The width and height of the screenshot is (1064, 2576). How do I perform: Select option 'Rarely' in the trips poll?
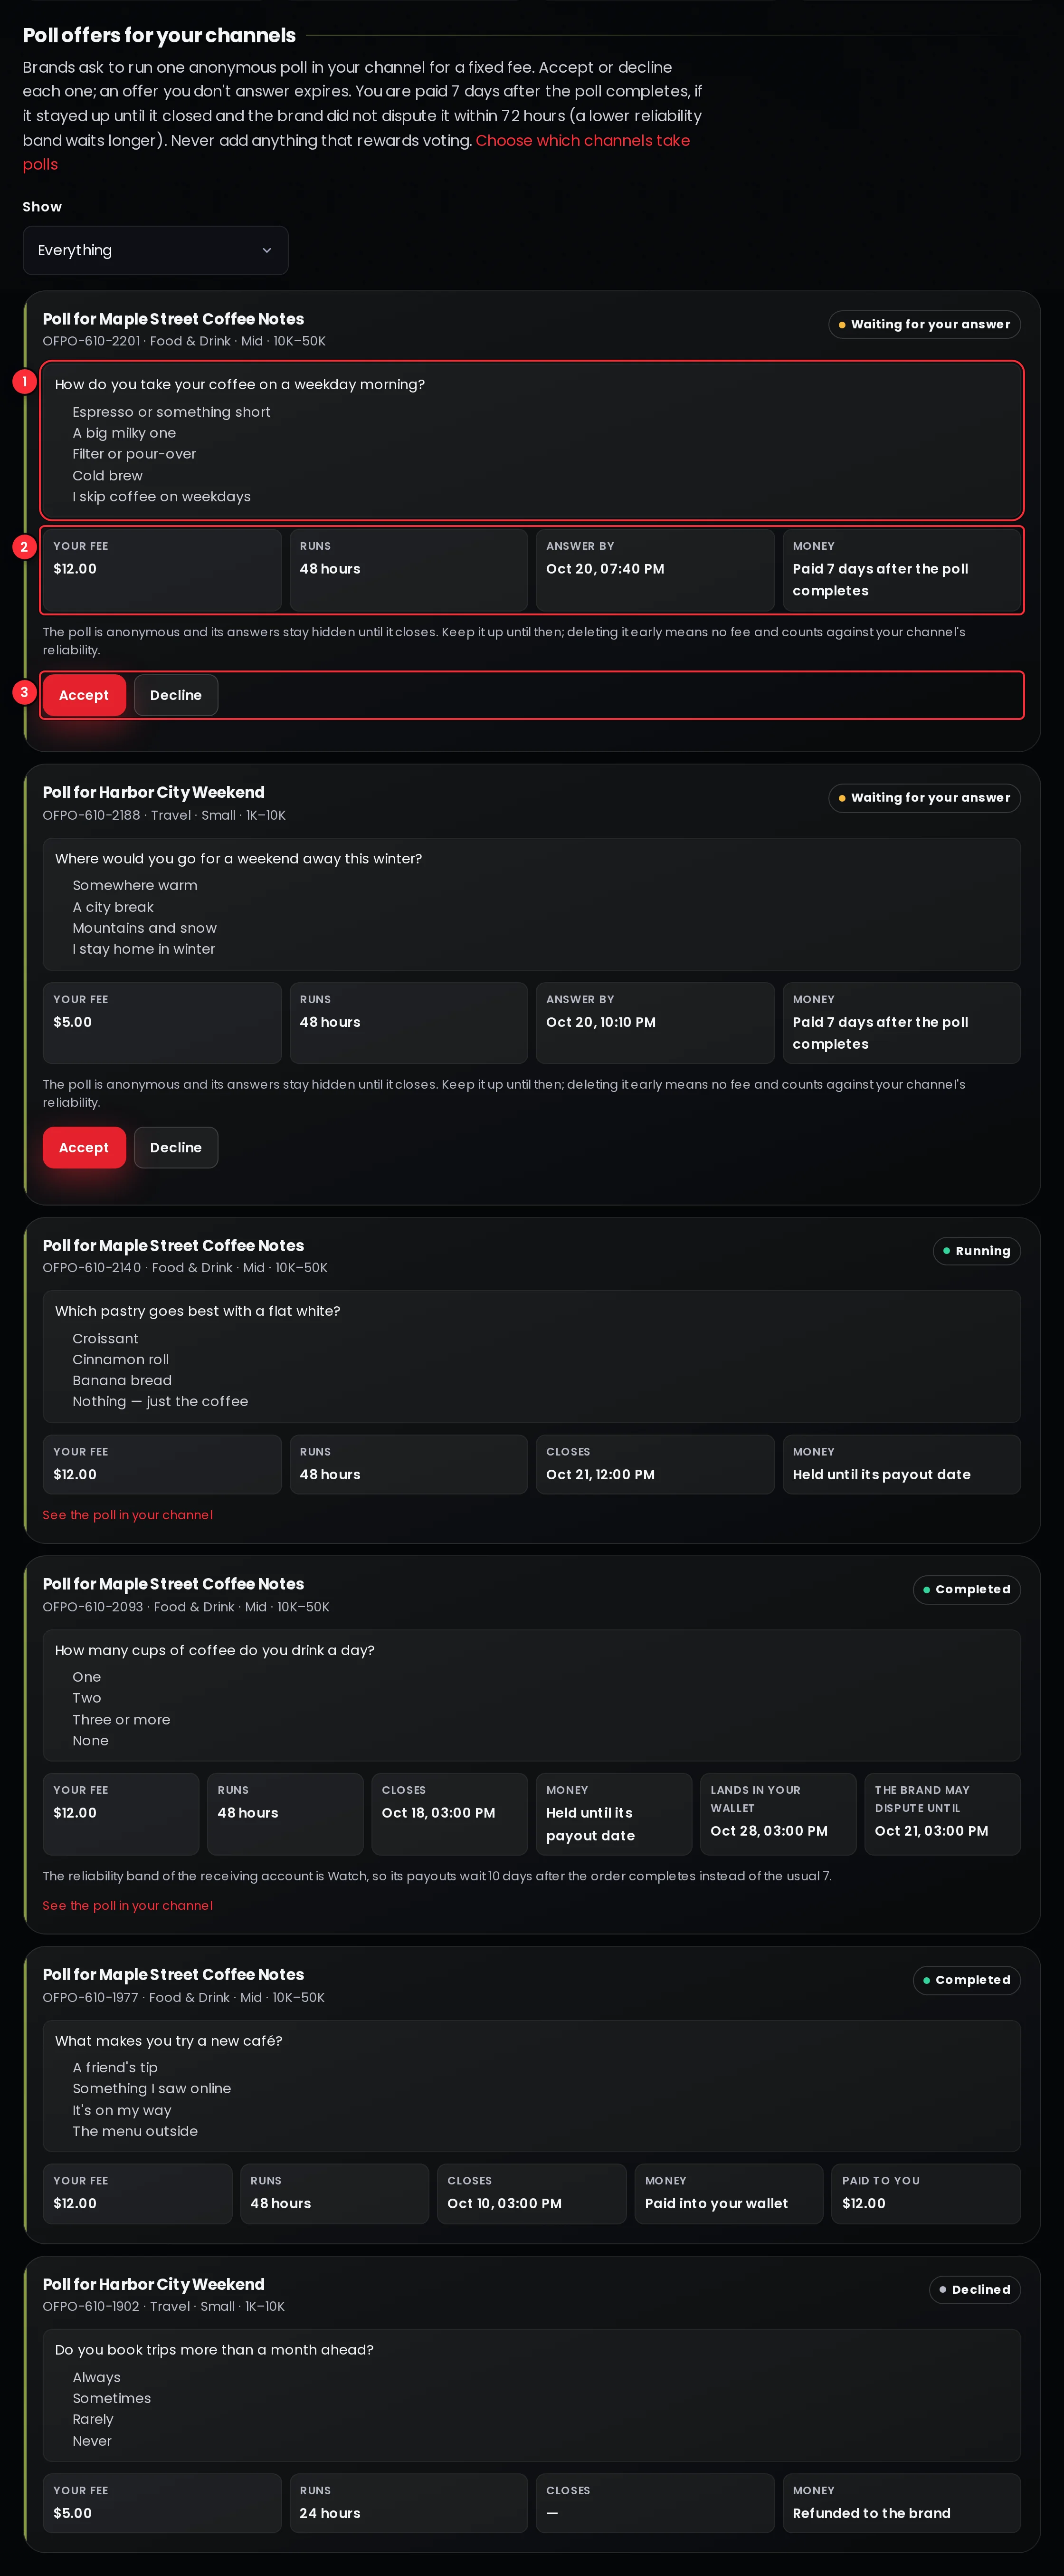click(x=93, y=2419)
